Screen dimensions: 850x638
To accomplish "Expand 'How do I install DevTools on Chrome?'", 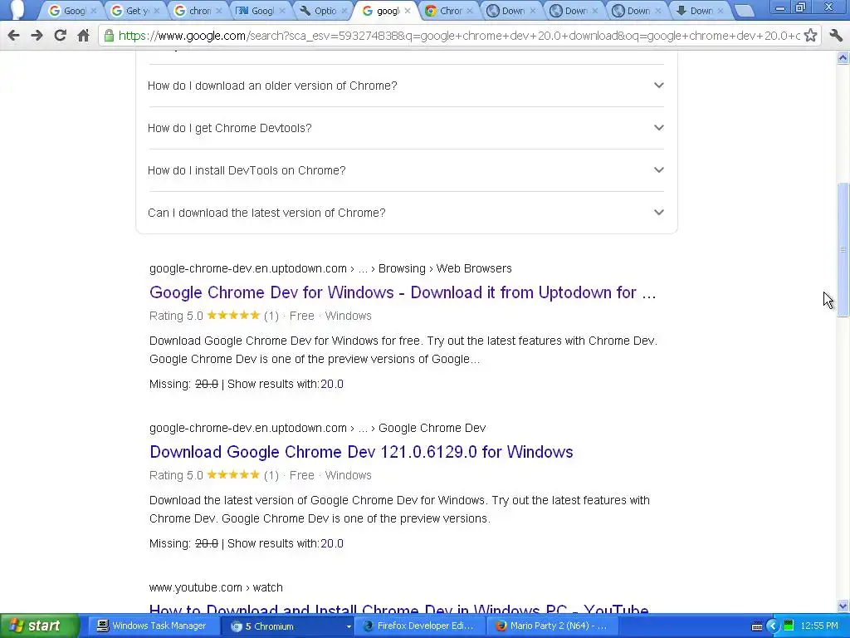I will (406, 170).
